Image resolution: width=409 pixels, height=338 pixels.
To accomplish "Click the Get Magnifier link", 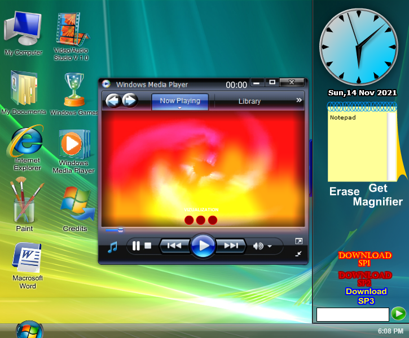I will click(x=378, y=195).
